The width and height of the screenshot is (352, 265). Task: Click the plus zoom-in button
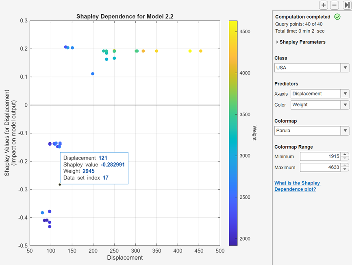coord(324,5)
